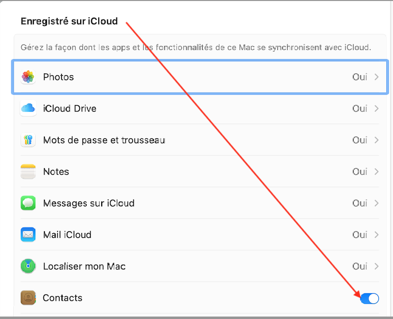This screenshot has width=393, height=319.
Task: Toggle the Contacts iCloud sync switch
Action: [x=370, y=298]
